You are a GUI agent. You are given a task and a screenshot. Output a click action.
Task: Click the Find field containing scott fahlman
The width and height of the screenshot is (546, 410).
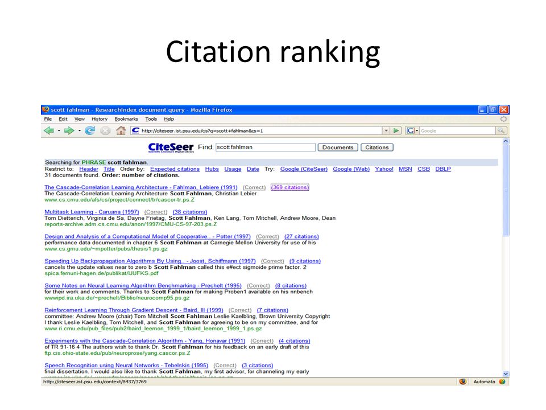[x=266, y=147]
